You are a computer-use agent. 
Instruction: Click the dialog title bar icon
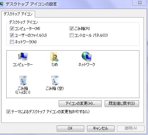2,4
